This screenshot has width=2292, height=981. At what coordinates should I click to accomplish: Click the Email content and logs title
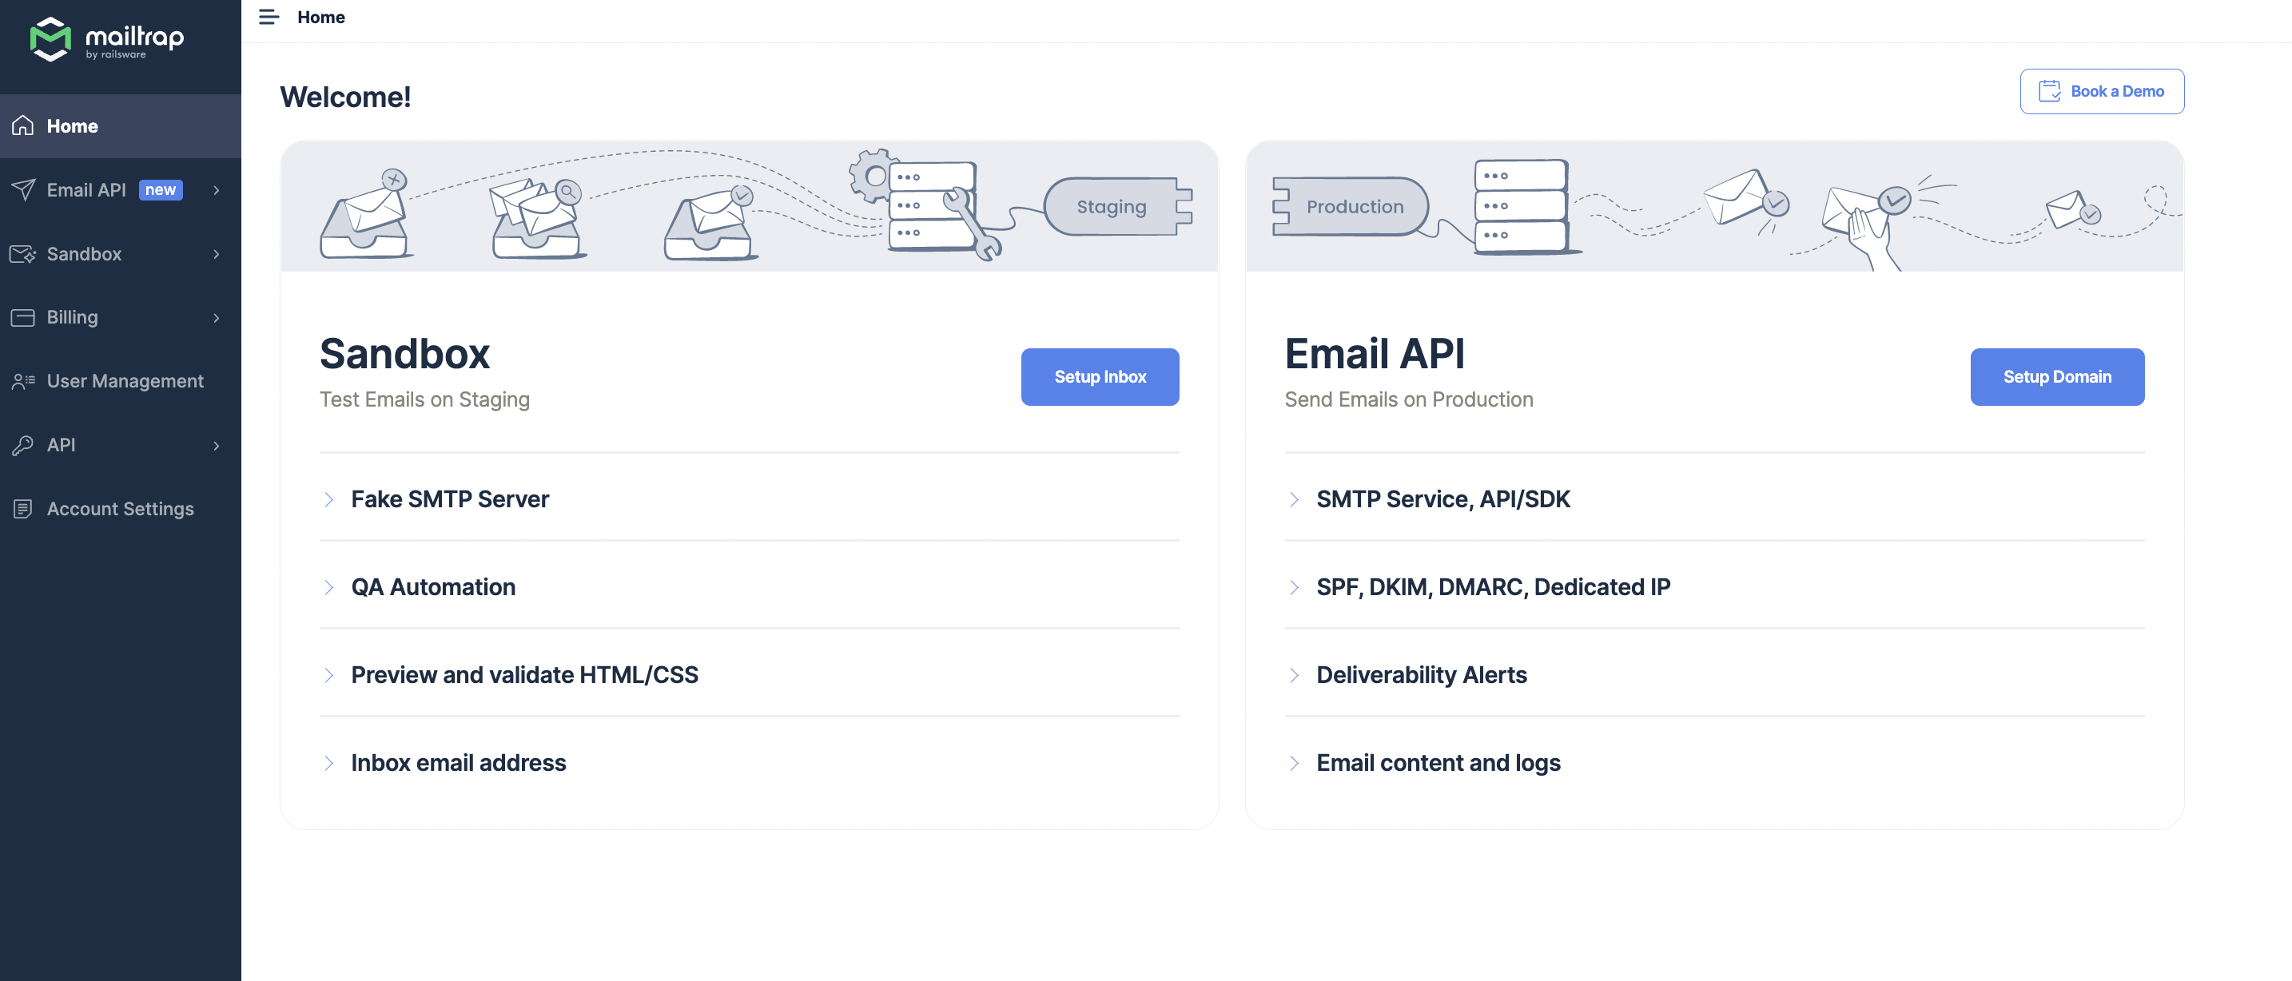point(1438,763)
